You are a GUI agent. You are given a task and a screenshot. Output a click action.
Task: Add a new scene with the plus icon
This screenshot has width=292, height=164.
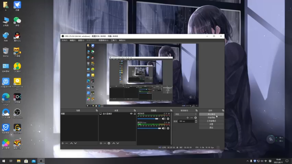click(x=62, y=143)
